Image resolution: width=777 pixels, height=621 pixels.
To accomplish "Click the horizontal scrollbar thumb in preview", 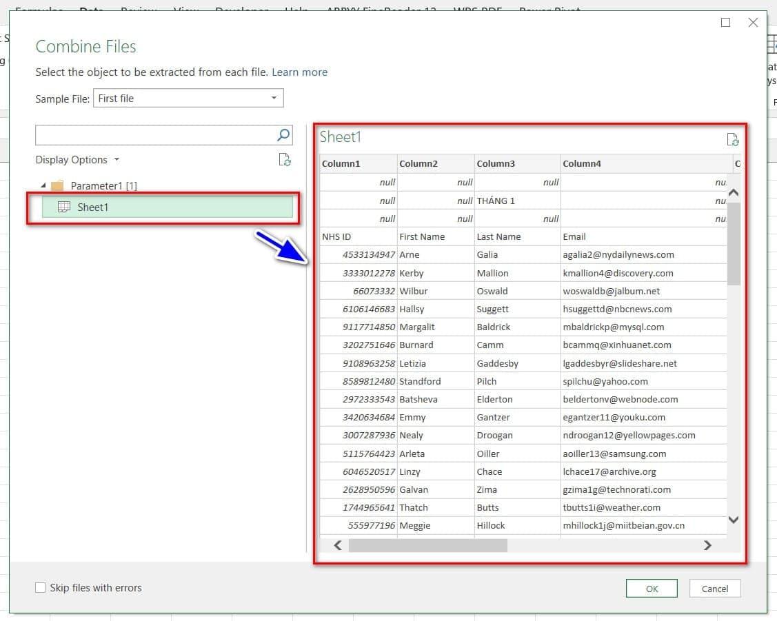I will click(427, 545).
